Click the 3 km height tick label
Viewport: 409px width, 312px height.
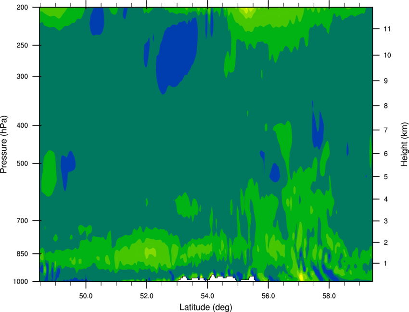point(386,221)
